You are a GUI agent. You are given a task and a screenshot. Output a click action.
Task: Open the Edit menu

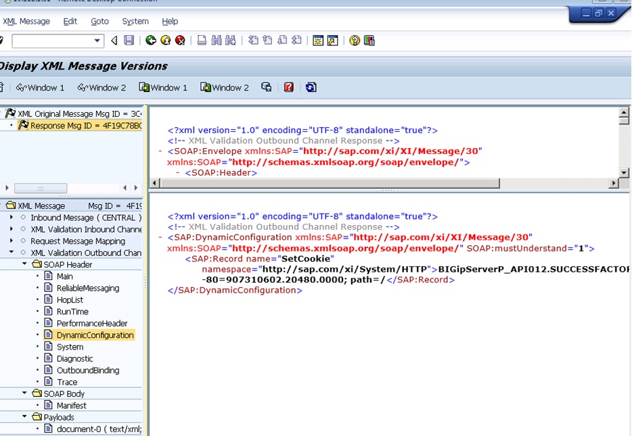(x=70, y=22)
